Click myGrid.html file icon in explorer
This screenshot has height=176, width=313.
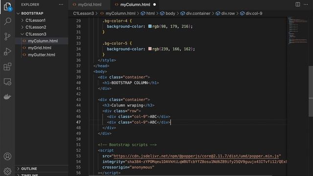24,48
